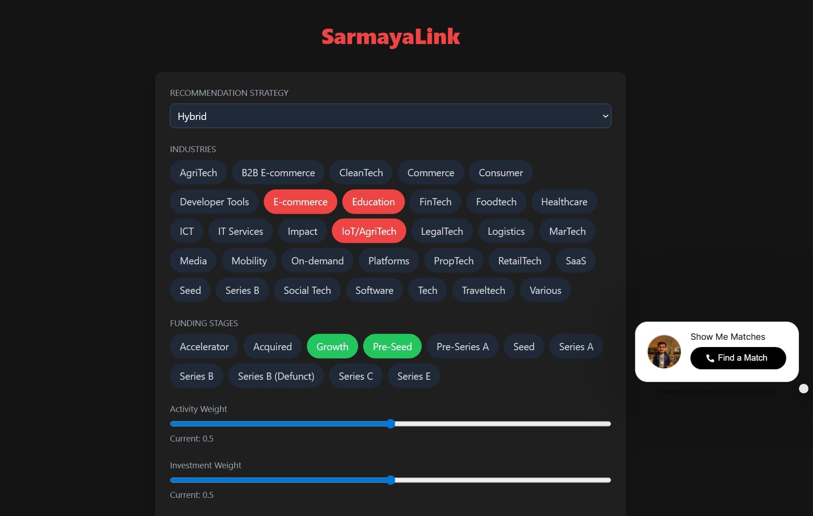Viewport: 813px width, 516px height.
Task: Choose the Accelerator funding stage
Action: (204, 347)
